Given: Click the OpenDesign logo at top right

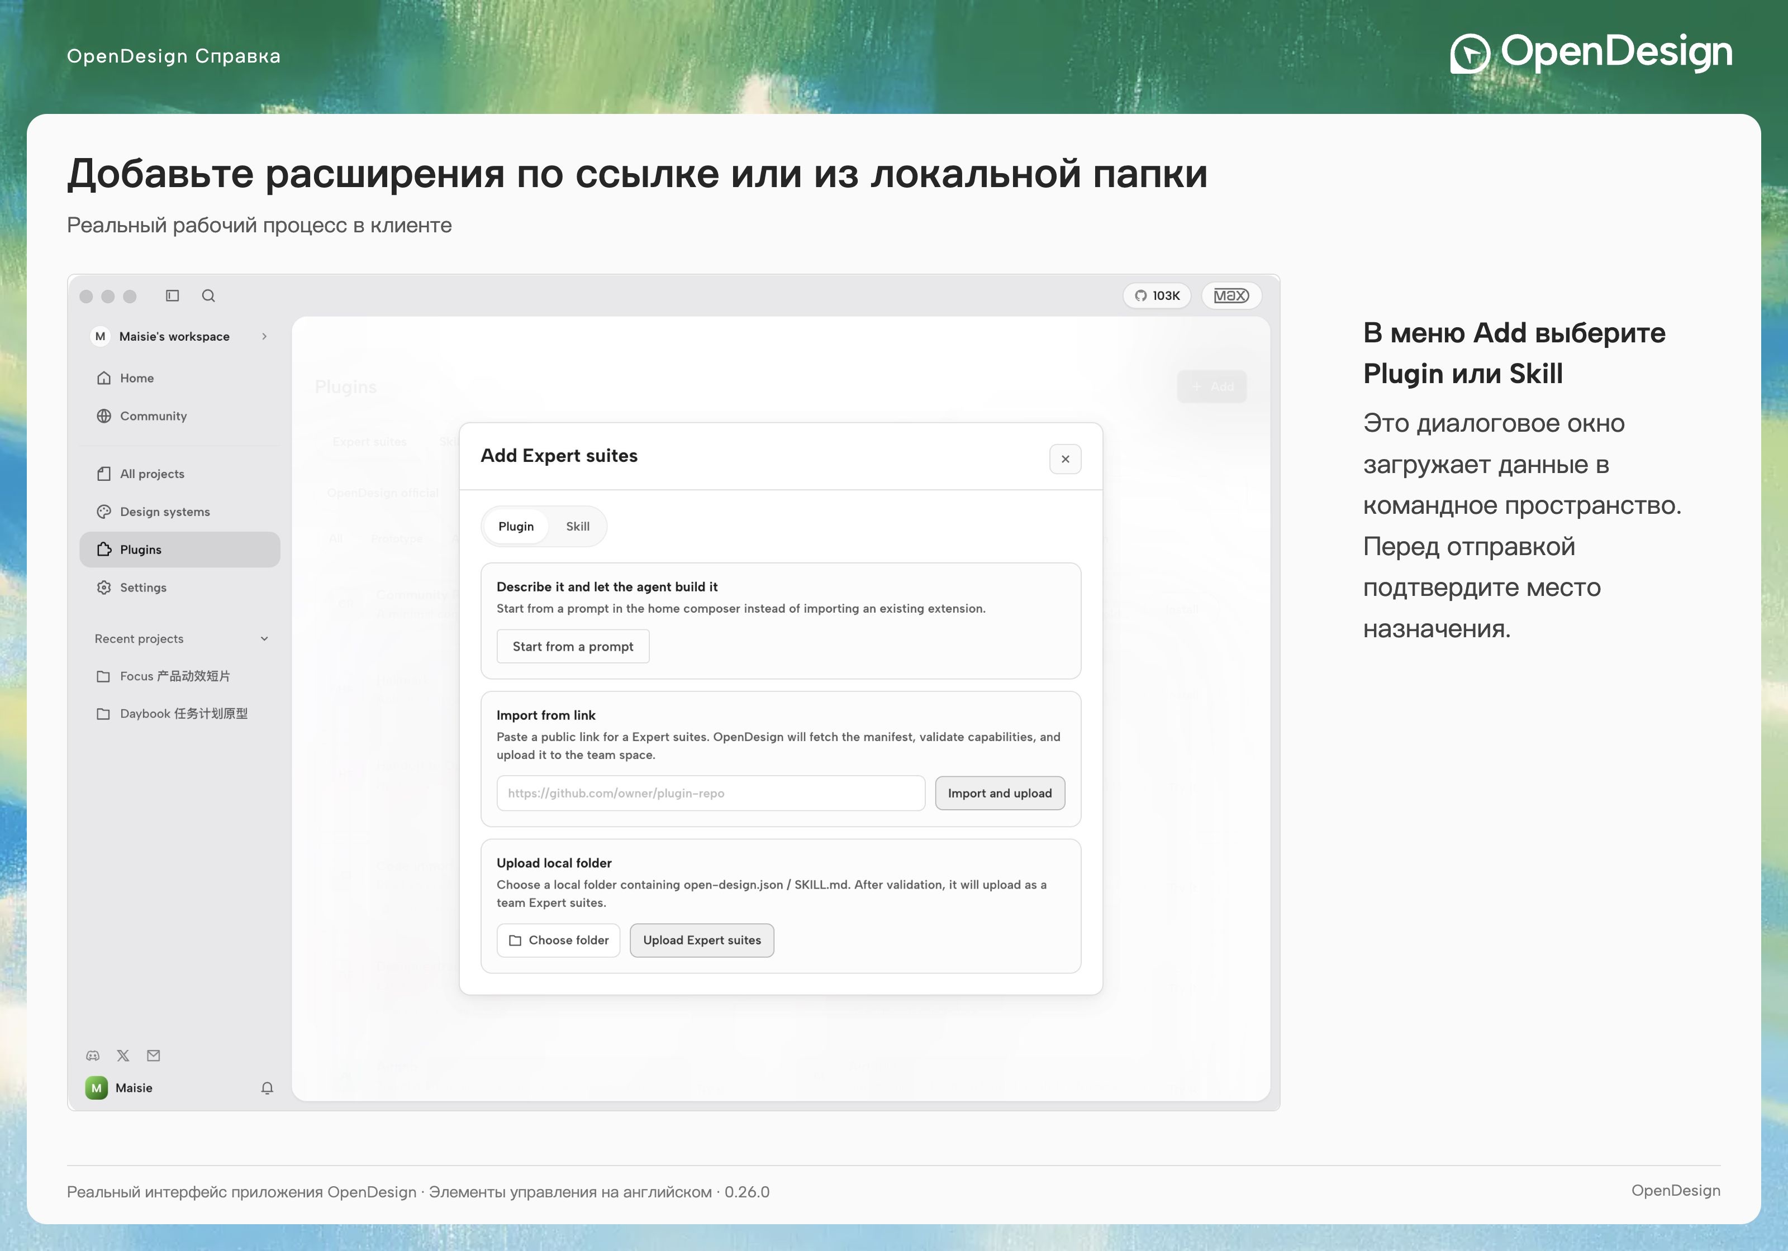Looking at the screenshot, I should (1591, 53).
